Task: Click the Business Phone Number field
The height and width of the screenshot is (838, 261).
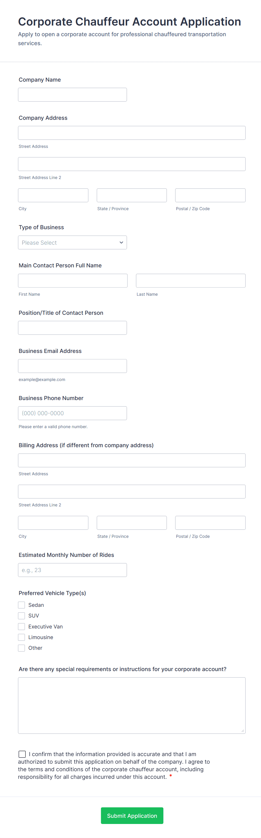Action: click(72, 413)
